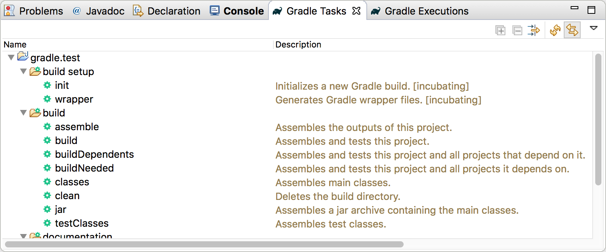Image resolution: width=606 pixels, height=252 pixels.
Task: Click the init task gear icon
Action: pos(46,85)
